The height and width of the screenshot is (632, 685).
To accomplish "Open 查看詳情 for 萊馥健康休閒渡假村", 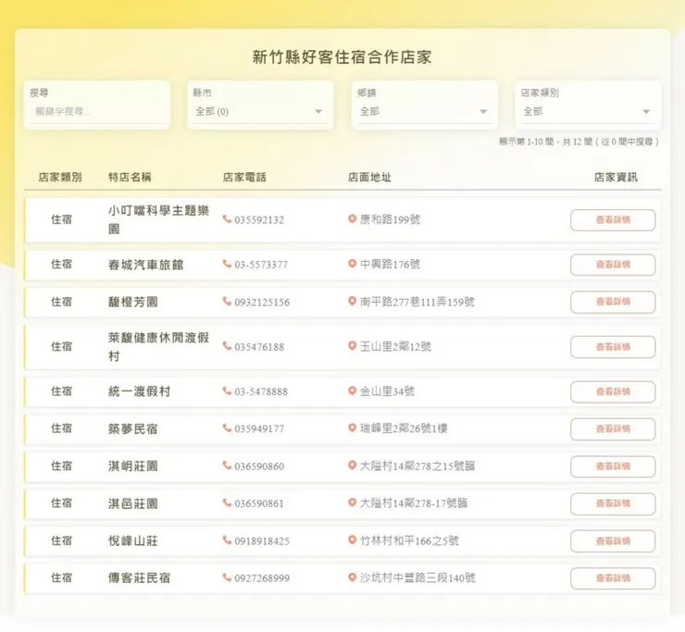I will pyautogui.click(x=613, y=347).
